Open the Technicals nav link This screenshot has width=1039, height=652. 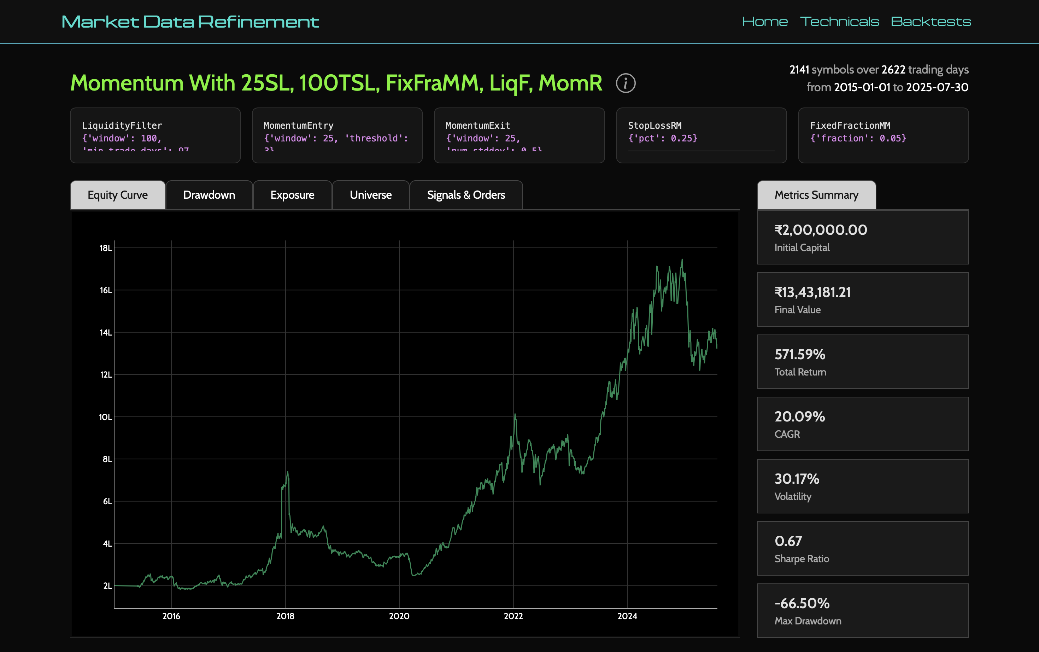pyautogui.click(x=839, y=22)
